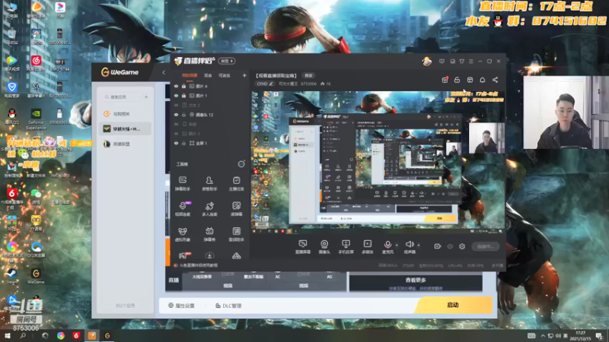Image resolution: width=609 pixels, height=342 pixels.
Task: Click the user avatar in companion title bar
Action: (x=427, y=62)
